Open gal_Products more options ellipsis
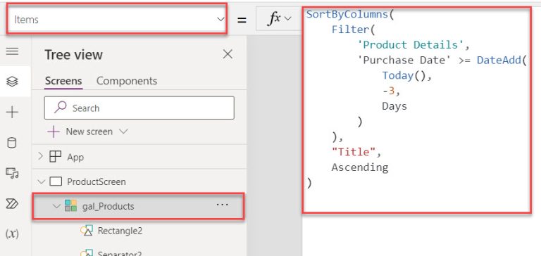Viewport: 541px width, 256px height. click(x=222, y=205)
